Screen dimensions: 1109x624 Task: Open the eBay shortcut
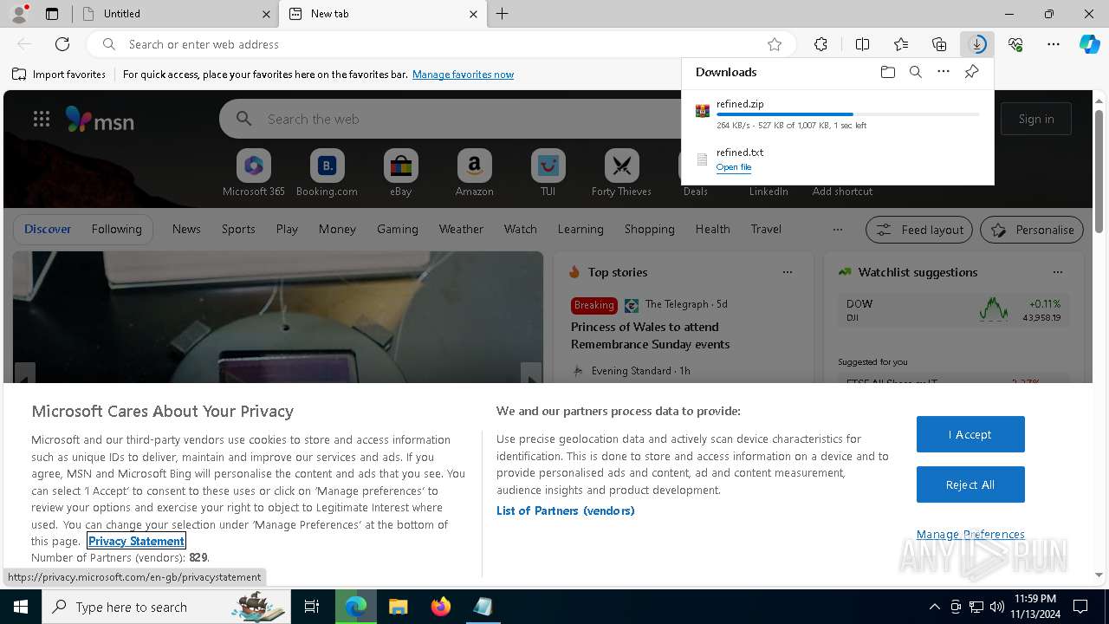[x=400, y=172]
